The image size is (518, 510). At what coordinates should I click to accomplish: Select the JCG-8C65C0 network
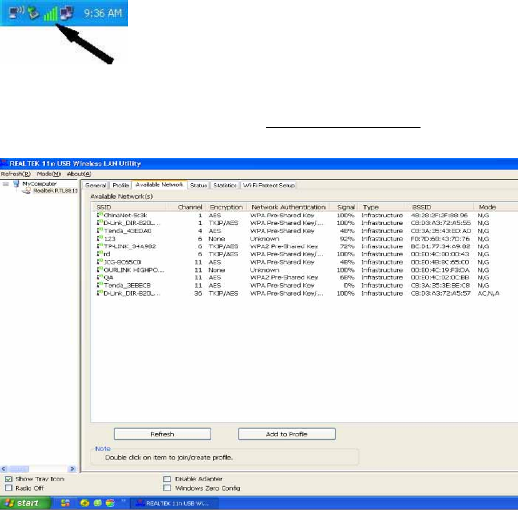point(297,262)
